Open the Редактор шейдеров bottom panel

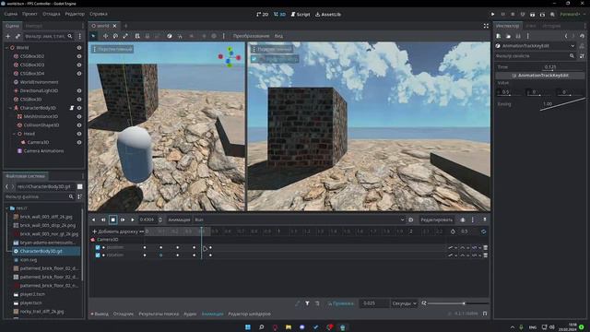pos(249,314)
